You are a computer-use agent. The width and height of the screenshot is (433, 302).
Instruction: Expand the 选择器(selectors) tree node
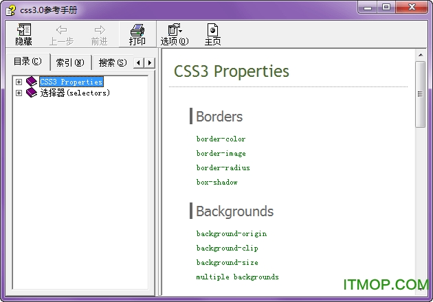(19, 93)
